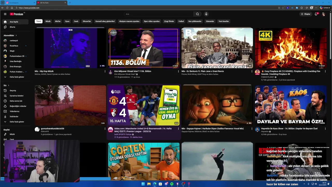Select the Canlı filter chip
This screenshot has height=187, width=332.
coord(76,21)
